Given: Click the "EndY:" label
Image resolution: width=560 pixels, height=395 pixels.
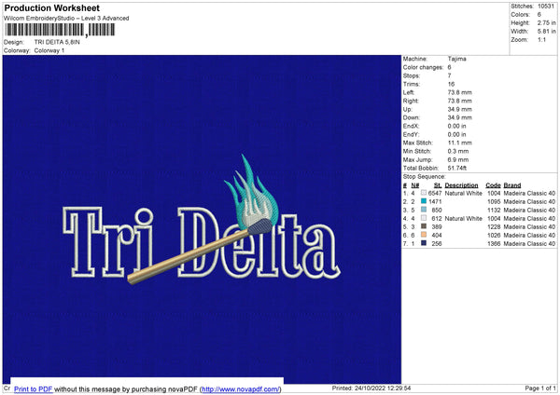Looking at the screenshot, I should coord(411,134).
